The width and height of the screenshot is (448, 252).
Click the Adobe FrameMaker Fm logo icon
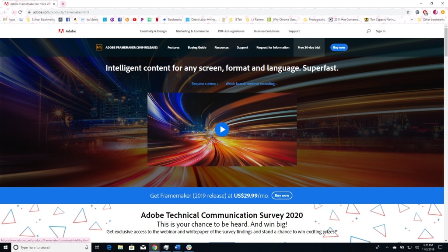(x=99, y=47)
